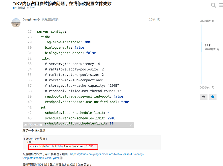Open the TiKV category tag
Viewport: 223px width, 166px height.
tap(31, 8)
